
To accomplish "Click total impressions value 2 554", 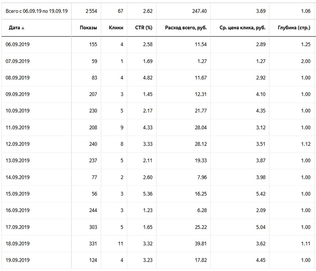I will [91, 11].
